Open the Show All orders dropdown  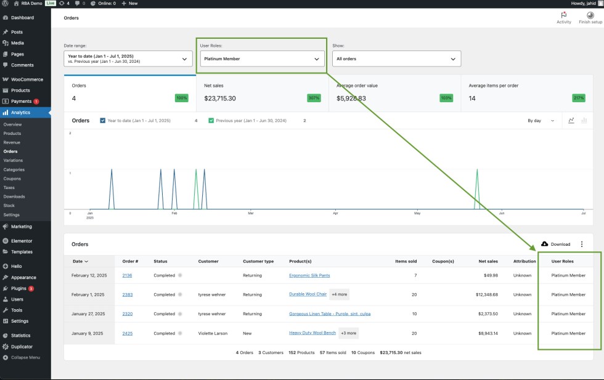(x=396, y=59)
